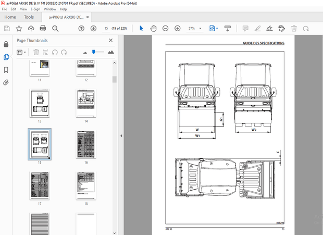Open the Fill & Sign pen tool
The image size is (323, 235).
(x=269, y=29)
